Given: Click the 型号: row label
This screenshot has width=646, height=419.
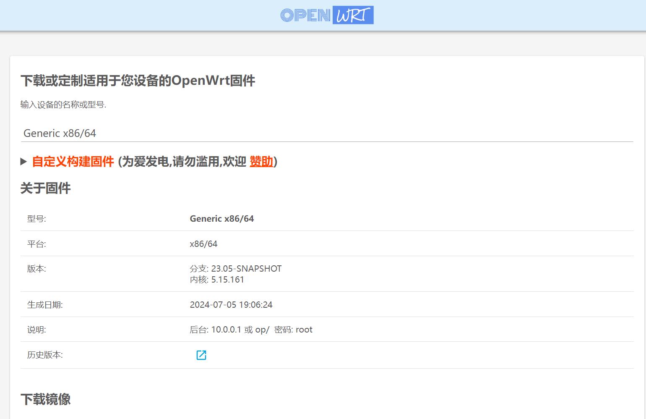Looking at the screenshot, I should click(36, 219).
